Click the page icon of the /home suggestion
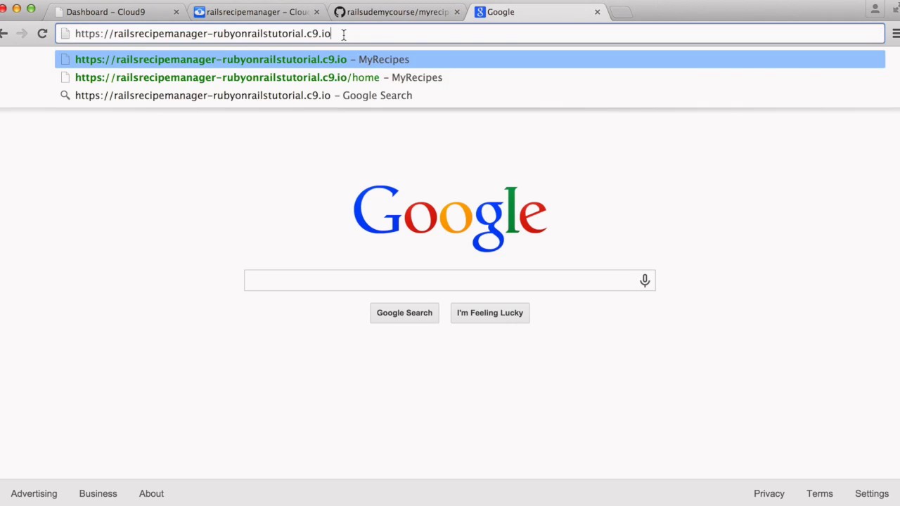 coord(65,77)
